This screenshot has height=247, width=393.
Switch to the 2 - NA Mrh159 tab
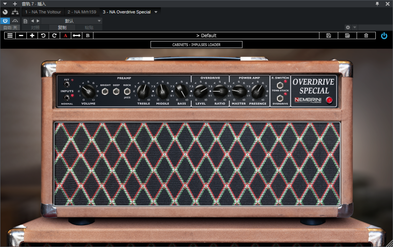point(82,12)
